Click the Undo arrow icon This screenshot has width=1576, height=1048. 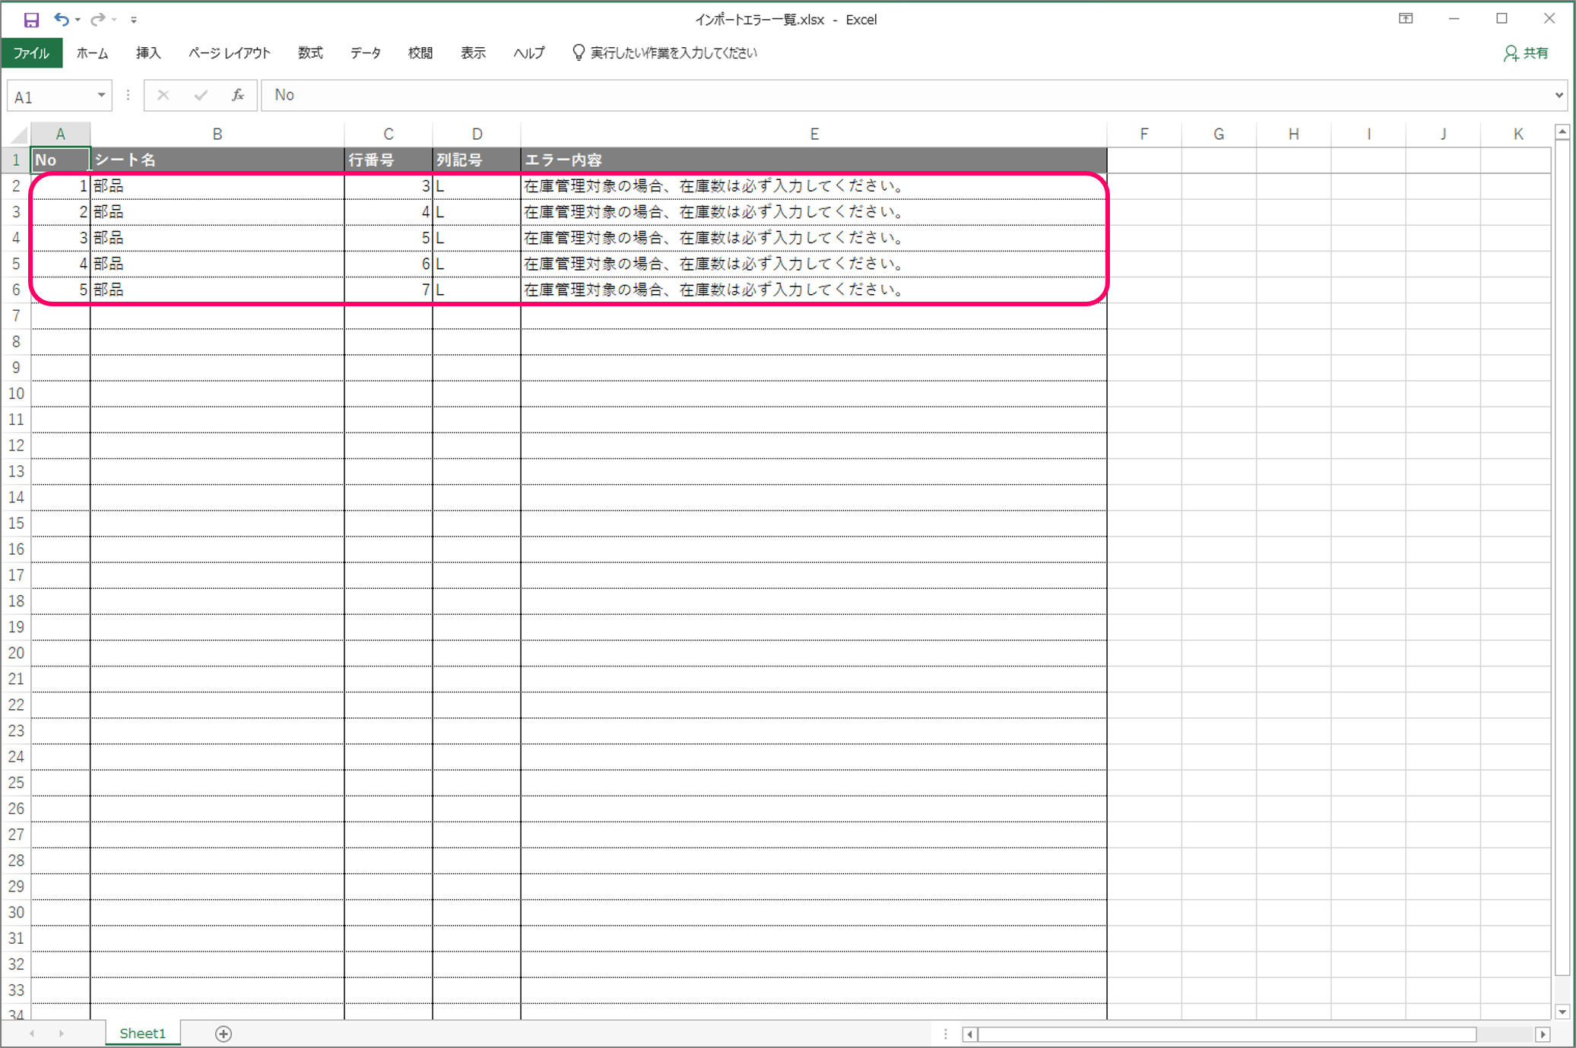pos(61,20)
